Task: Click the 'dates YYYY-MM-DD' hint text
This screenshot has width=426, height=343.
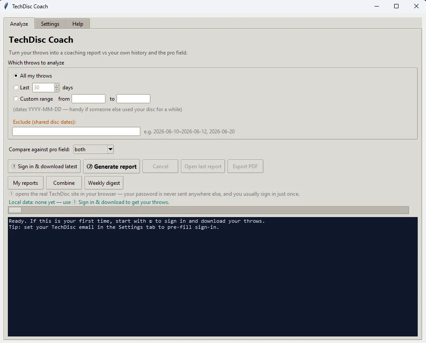Action: tap(98, 109)
